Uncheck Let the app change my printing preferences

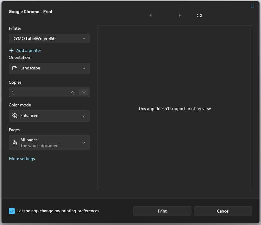[x=12, y=211]
